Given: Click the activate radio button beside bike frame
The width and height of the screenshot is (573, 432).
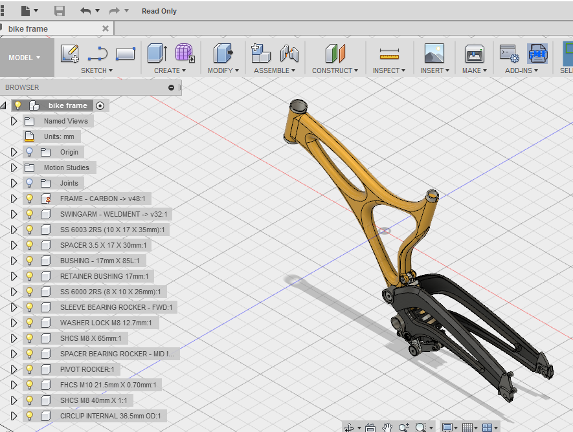Looking at the screenshot, I should [100, 106].
